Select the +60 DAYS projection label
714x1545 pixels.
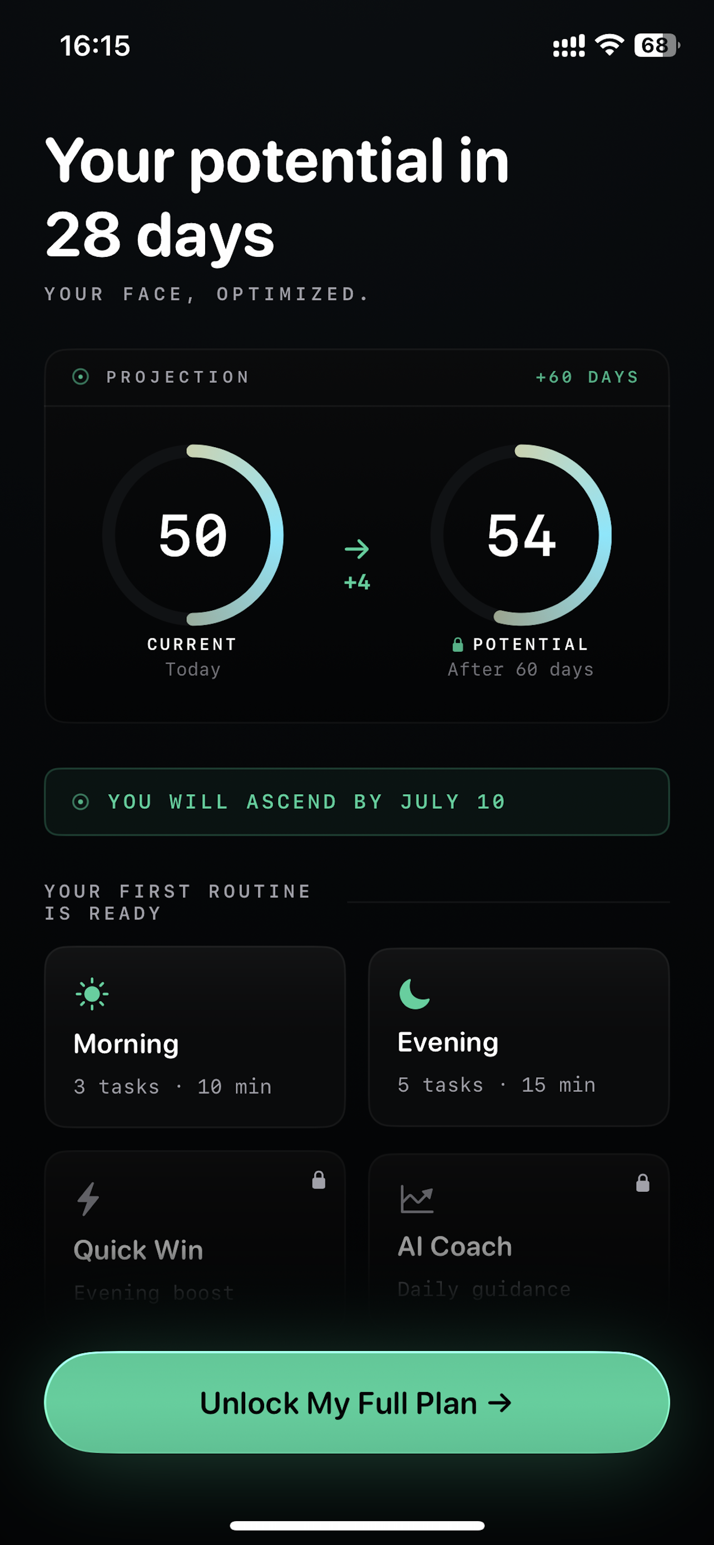[588, 377]
